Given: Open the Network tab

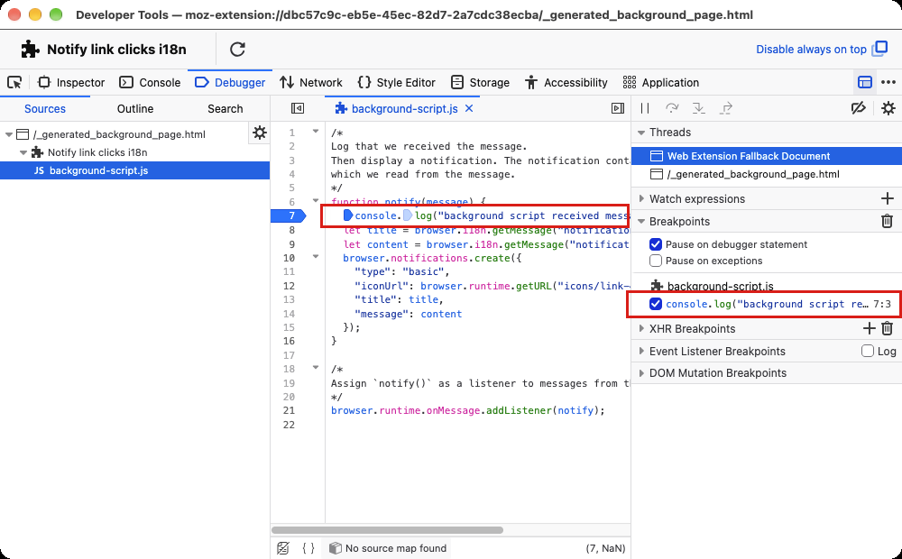Looking at the screenshot, I should point(310,82).
